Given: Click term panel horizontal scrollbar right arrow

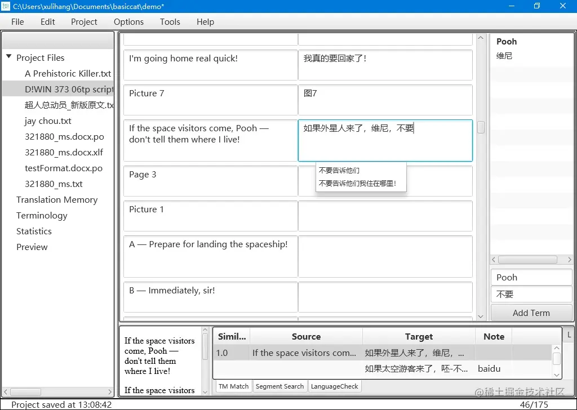Looking at the screenshot, I should pos(570,260).
